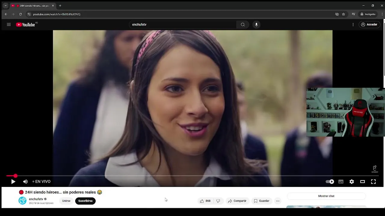Open the YouTube hamburger guide menu

click(x=9, y=25)
